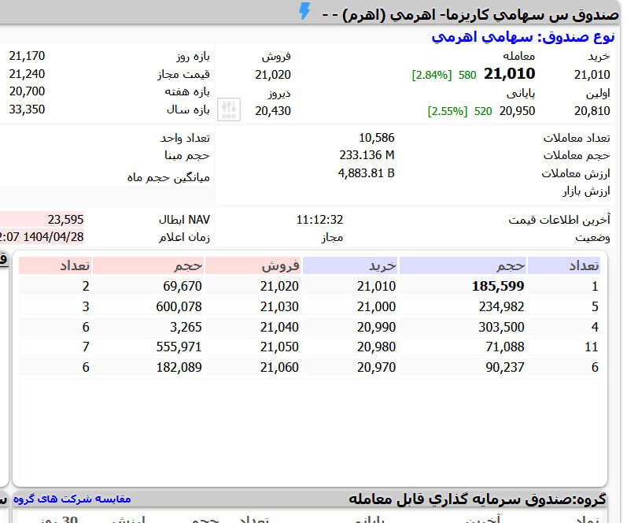Click buy volume 90,237

pos(505,367)
